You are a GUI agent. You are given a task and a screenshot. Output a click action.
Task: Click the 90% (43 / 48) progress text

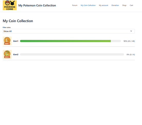[x=129, y=41]
